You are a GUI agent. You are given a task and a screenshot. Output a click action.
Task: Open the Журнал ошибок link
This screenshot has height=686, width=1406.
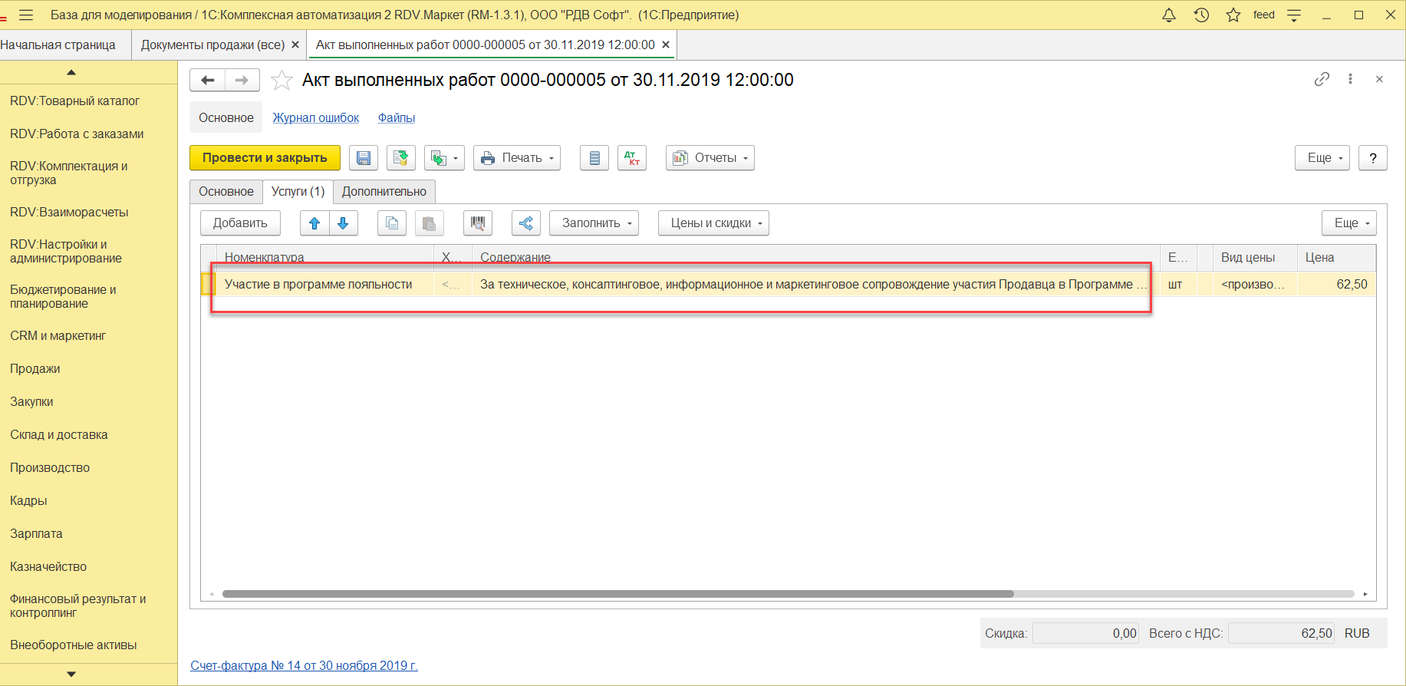tap(316, 118)
